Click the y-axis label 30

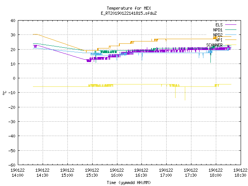click(x=13, y=35)
